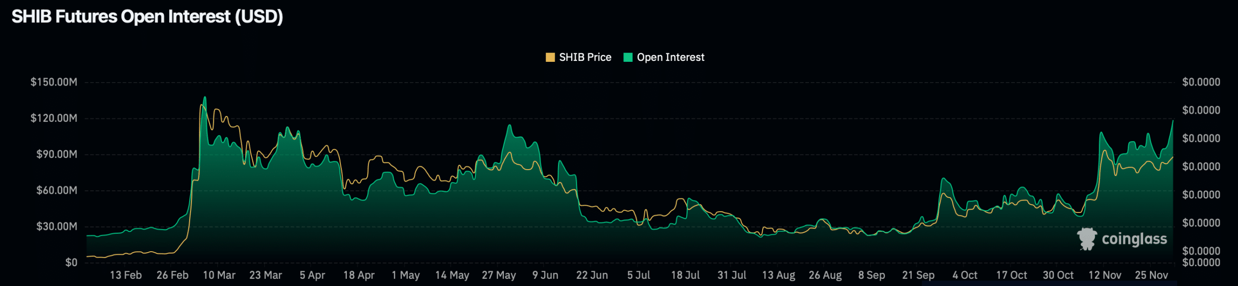Click the $150.00M axis label
Viewport: 1238px width, 286px height.
[54, 82]
